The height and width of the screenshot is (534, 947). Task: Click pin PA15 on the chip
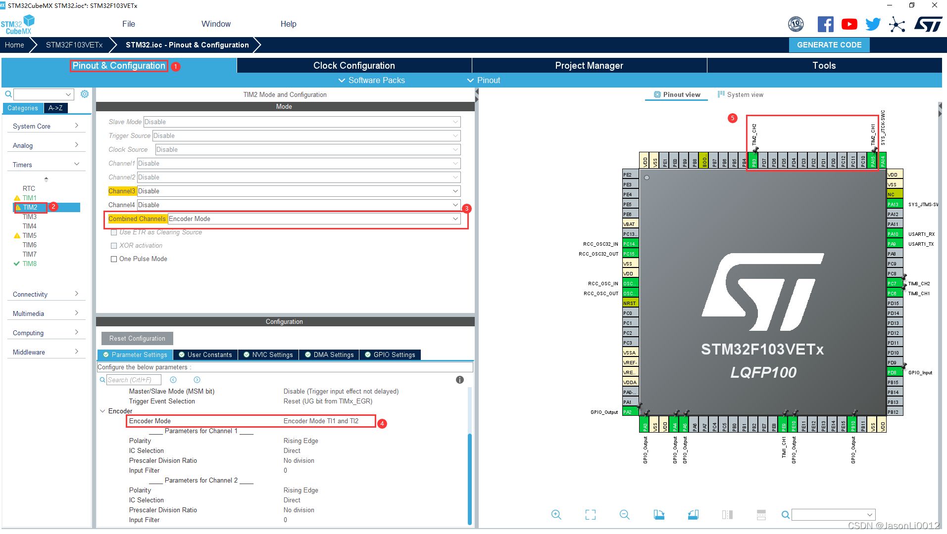pyautogui.click(x=873, y=161)
